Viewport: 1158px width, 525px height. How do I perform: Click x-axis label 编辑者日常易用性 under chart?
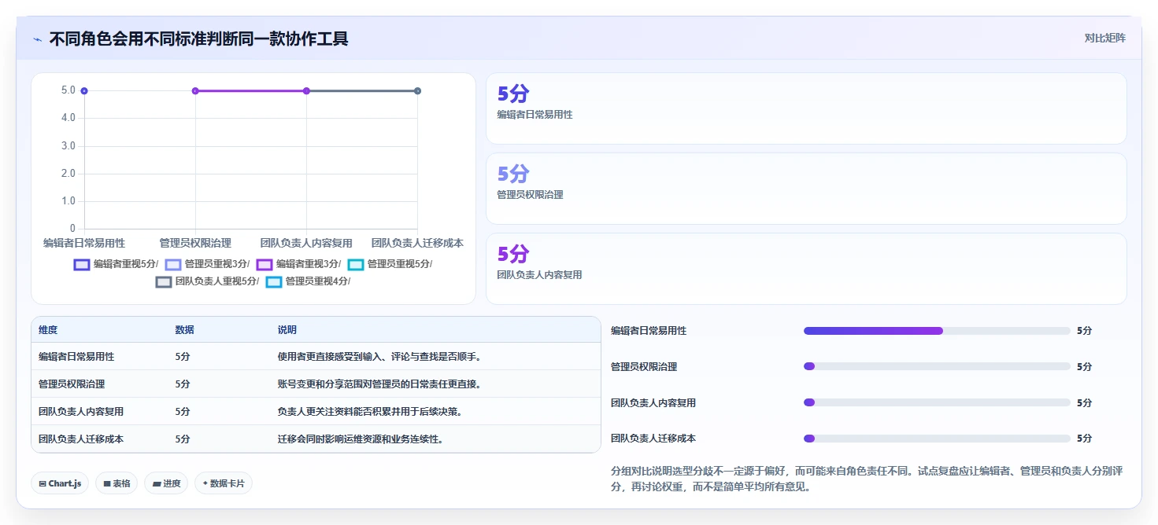pos(84,243)
